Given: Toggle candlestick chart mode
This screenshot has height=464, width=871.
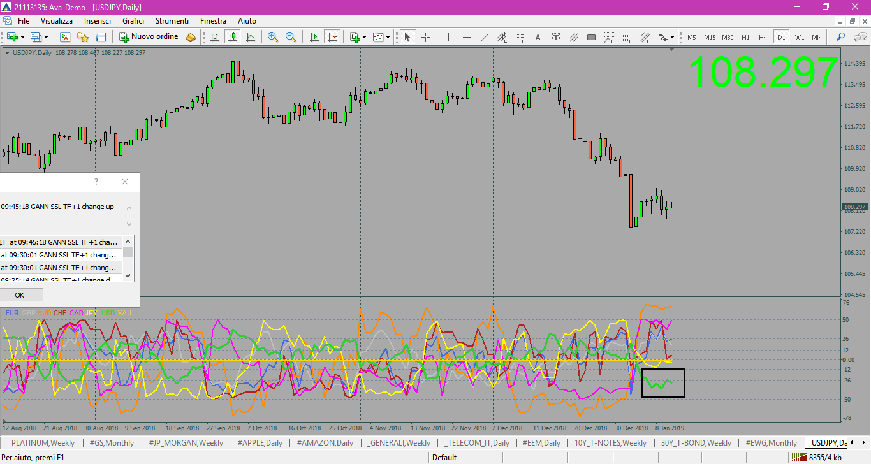Looking at the screenshot, I should coord(232,37).
